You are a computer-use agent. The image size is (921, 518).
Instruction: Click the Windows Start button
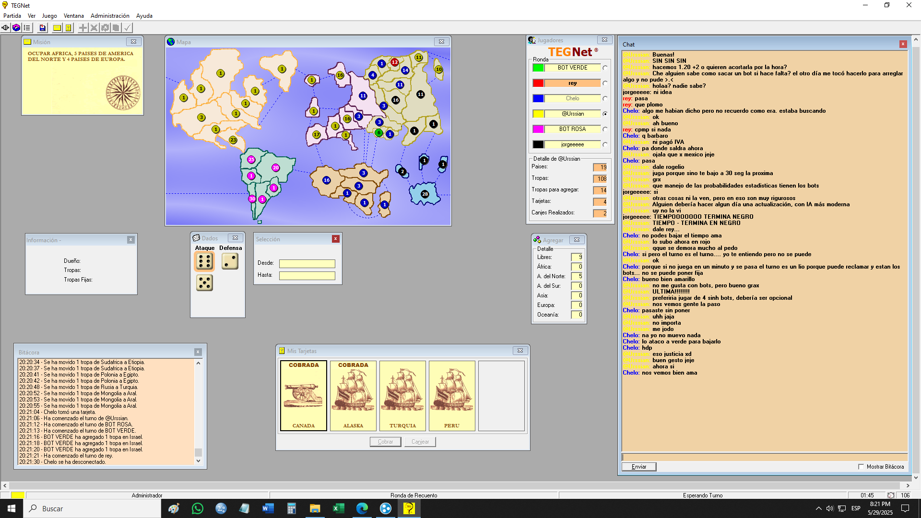[x=12, y=508]
